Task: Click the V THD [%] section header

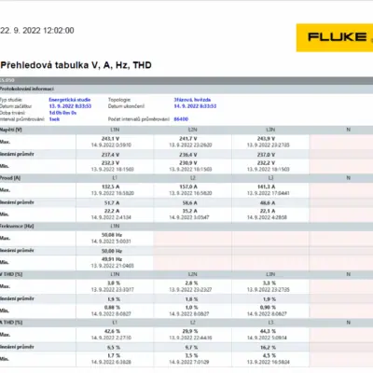Action: tap(11, 274)
